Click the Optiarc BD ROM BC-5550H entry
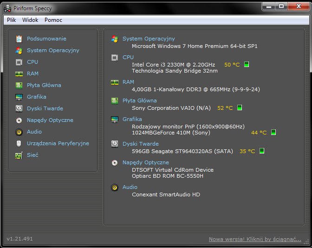Viewport: 312px width, 248px height. pyautogui.click(x=167, y=176)
